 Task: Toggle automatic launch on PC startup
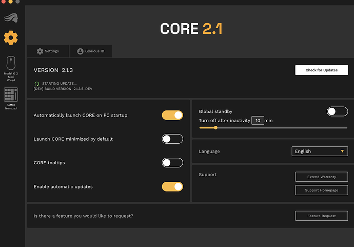pyautogui.click(x=172, y=115)
